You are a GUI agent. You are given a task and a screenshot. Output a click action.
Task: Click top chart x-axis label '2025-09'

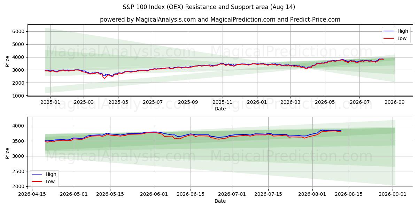click(188, 102)
